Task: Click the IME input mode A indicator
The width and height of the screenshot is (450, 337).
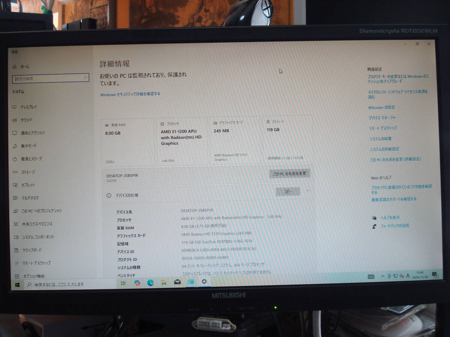Action: (408, 276)
